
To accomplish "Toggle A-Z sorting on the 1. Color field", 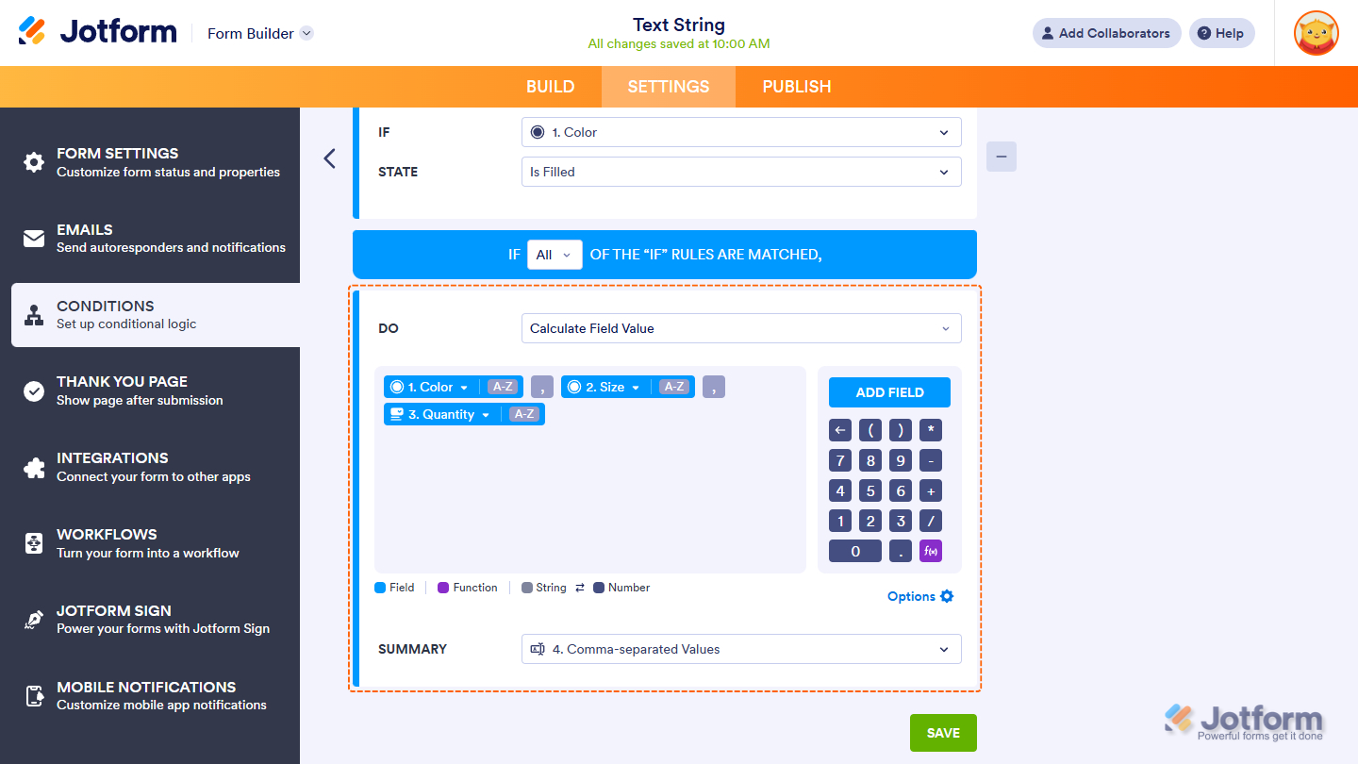I will point(502,386).
